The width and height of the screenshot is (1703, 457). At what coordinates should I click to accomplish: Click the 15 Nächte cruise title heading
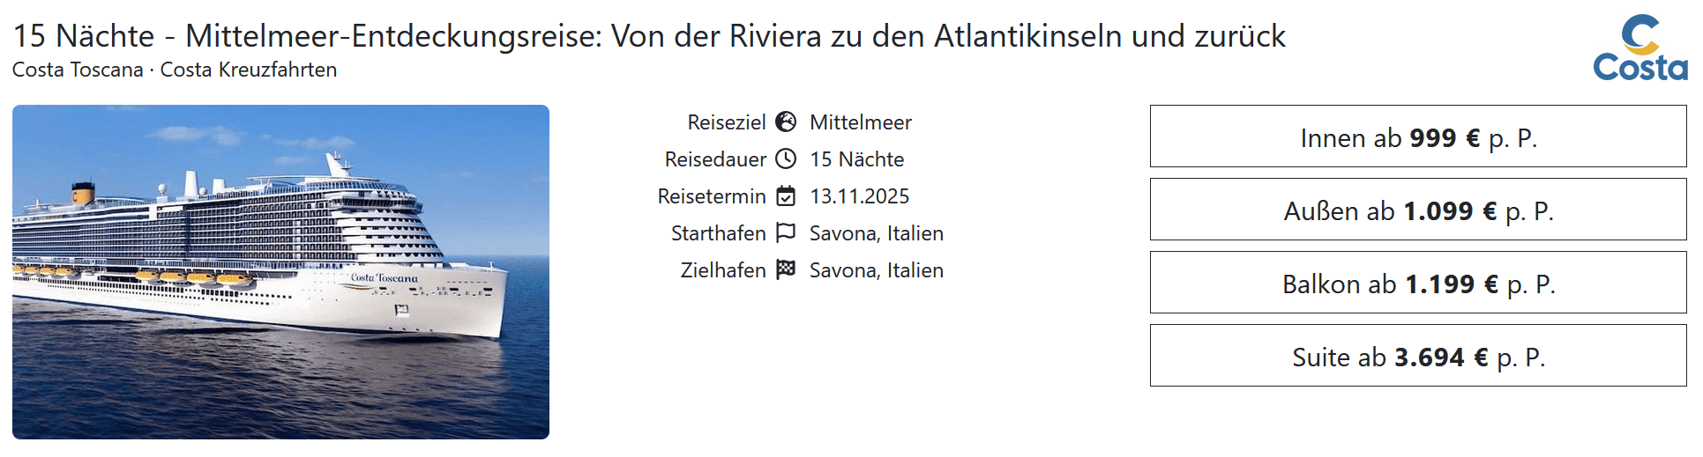[649, 36]
